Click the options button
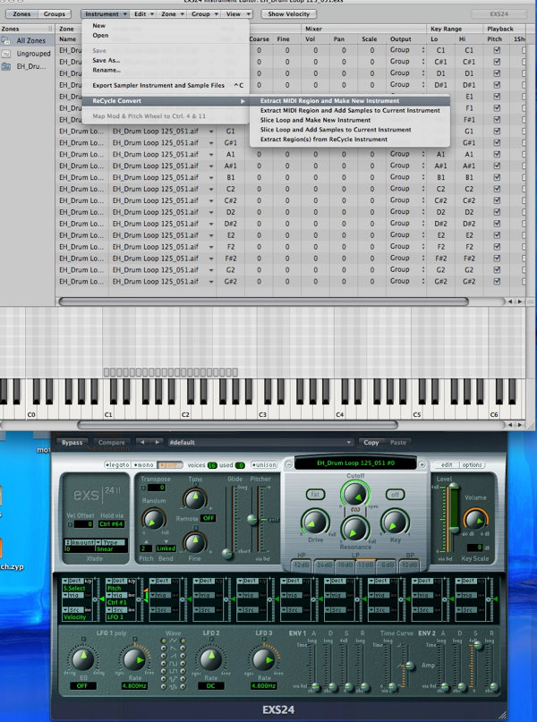This screenshot has width=537, height=722. tap(472, 465)
